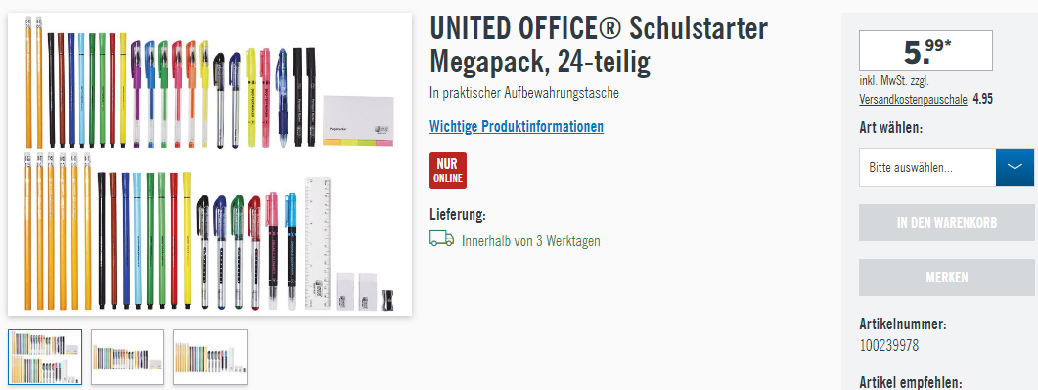The width and height of the screenshot is (1038, 390).
Task: Open Wichtige Produktinformationen link
Action: coord(517,126)
